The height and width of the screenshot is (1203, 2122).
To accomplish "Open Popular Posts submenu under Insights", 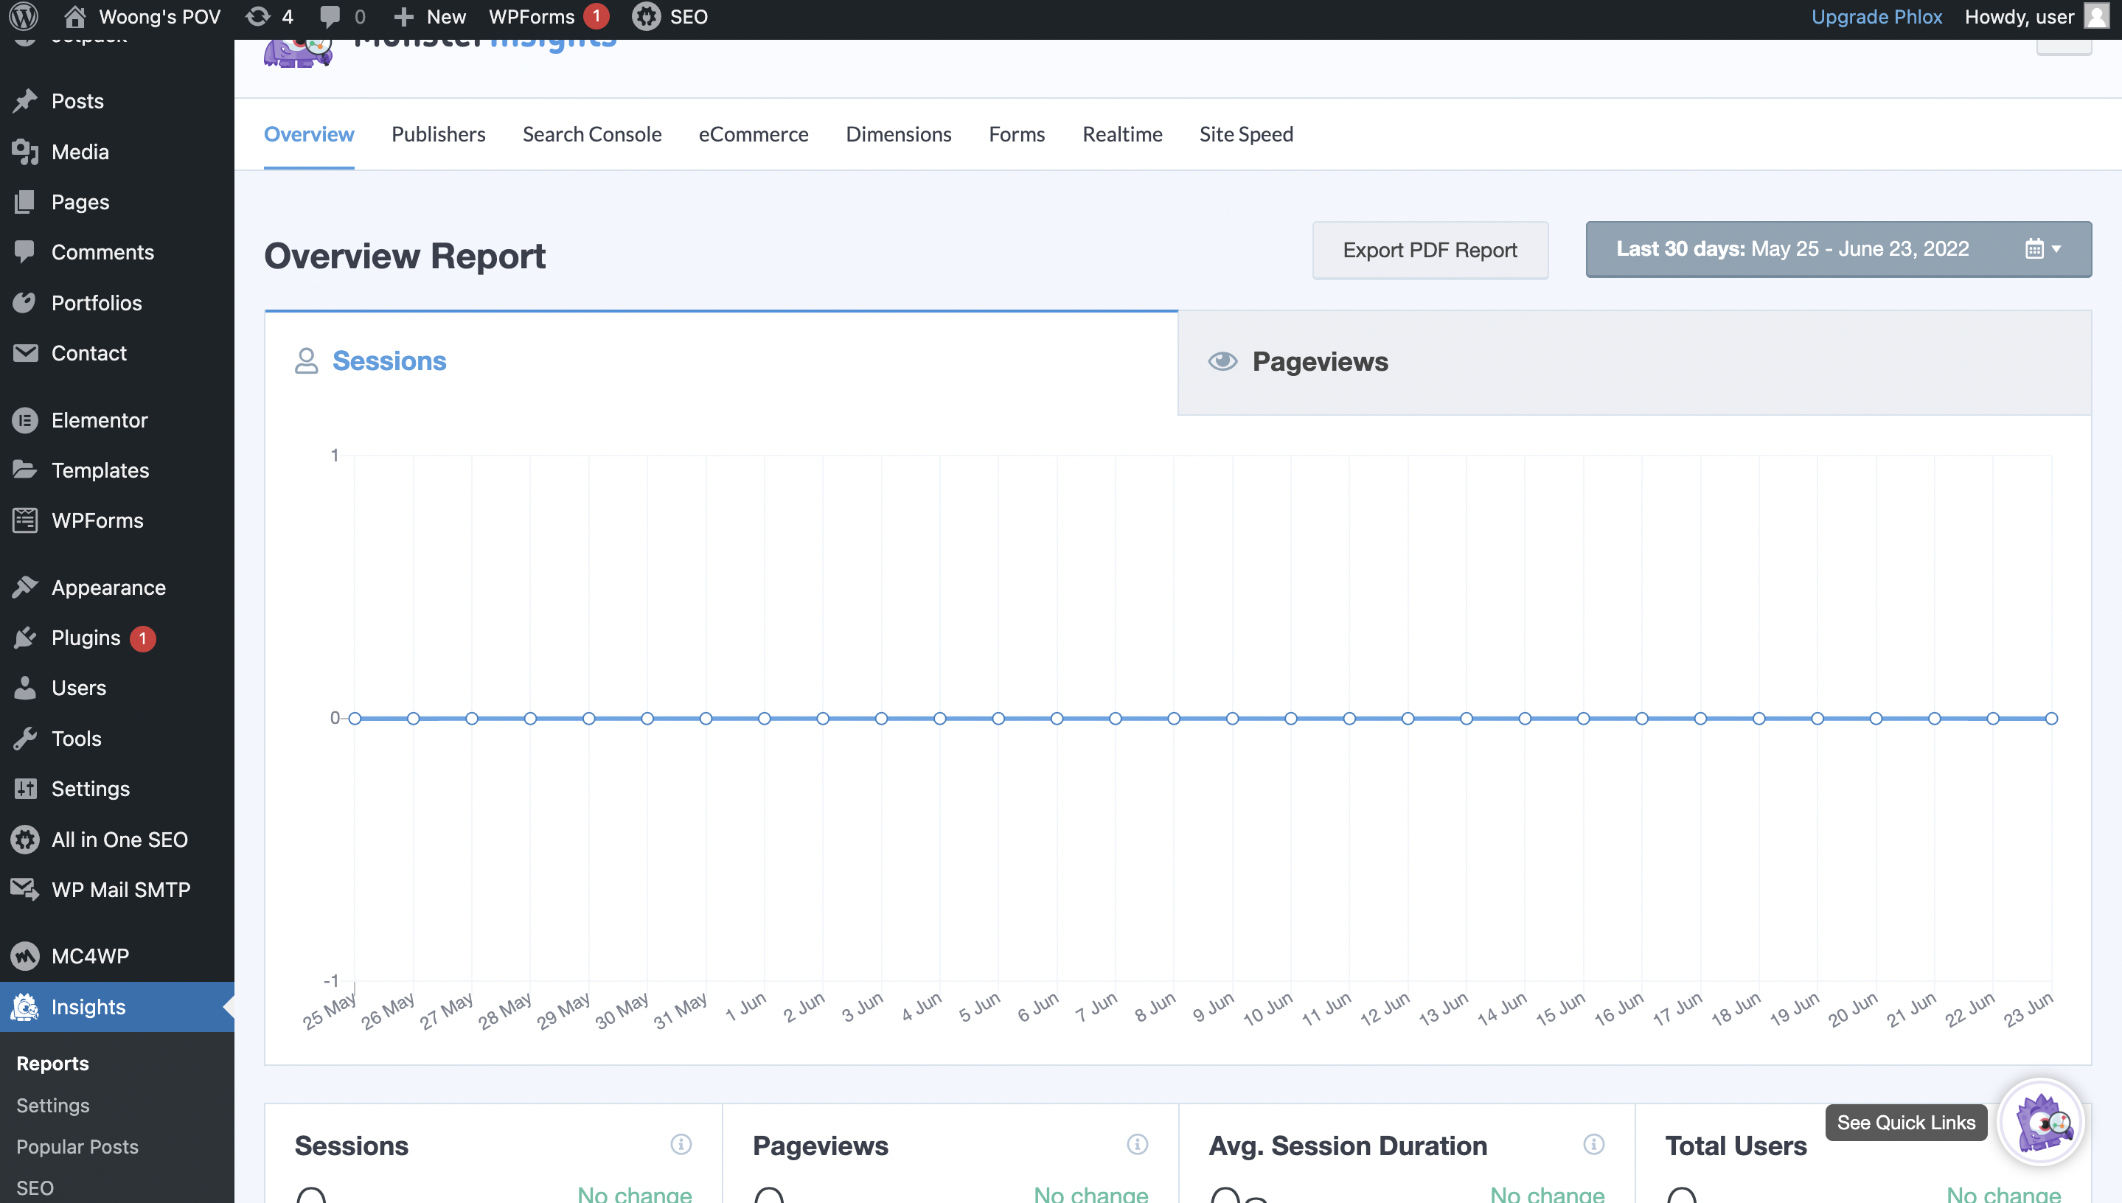I will point(77,1146).
